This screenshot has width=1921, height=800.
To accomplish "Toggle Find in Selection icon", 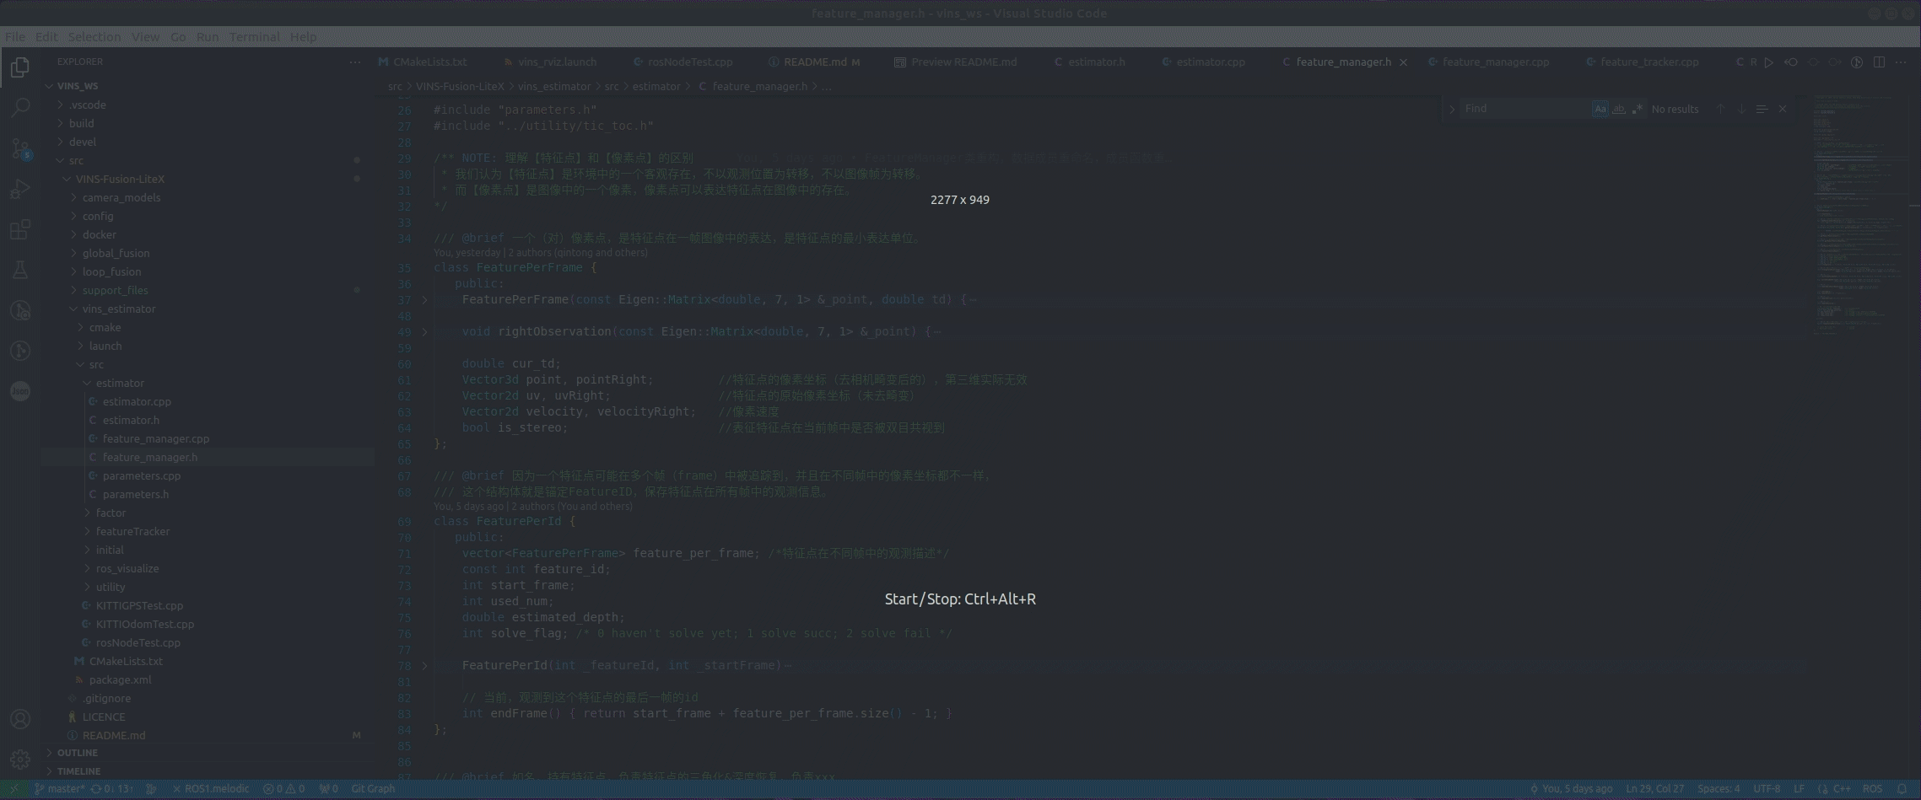I will [1762, 109].
